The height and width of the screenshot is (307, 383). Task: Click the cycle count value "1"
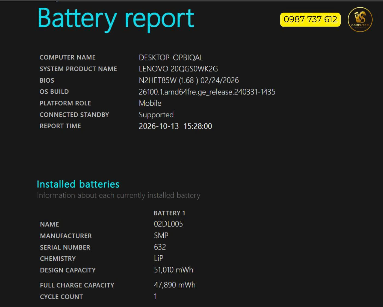coord(155,296)
